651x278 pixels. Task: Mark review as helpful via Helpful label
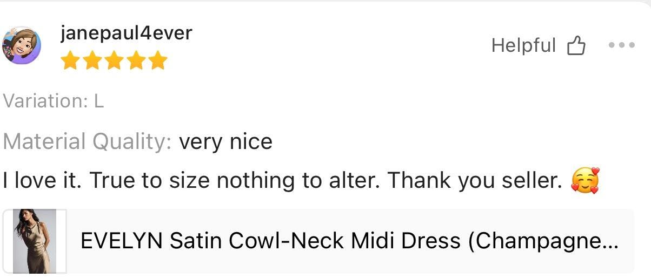pyautogui.click(x=523, y=46)
